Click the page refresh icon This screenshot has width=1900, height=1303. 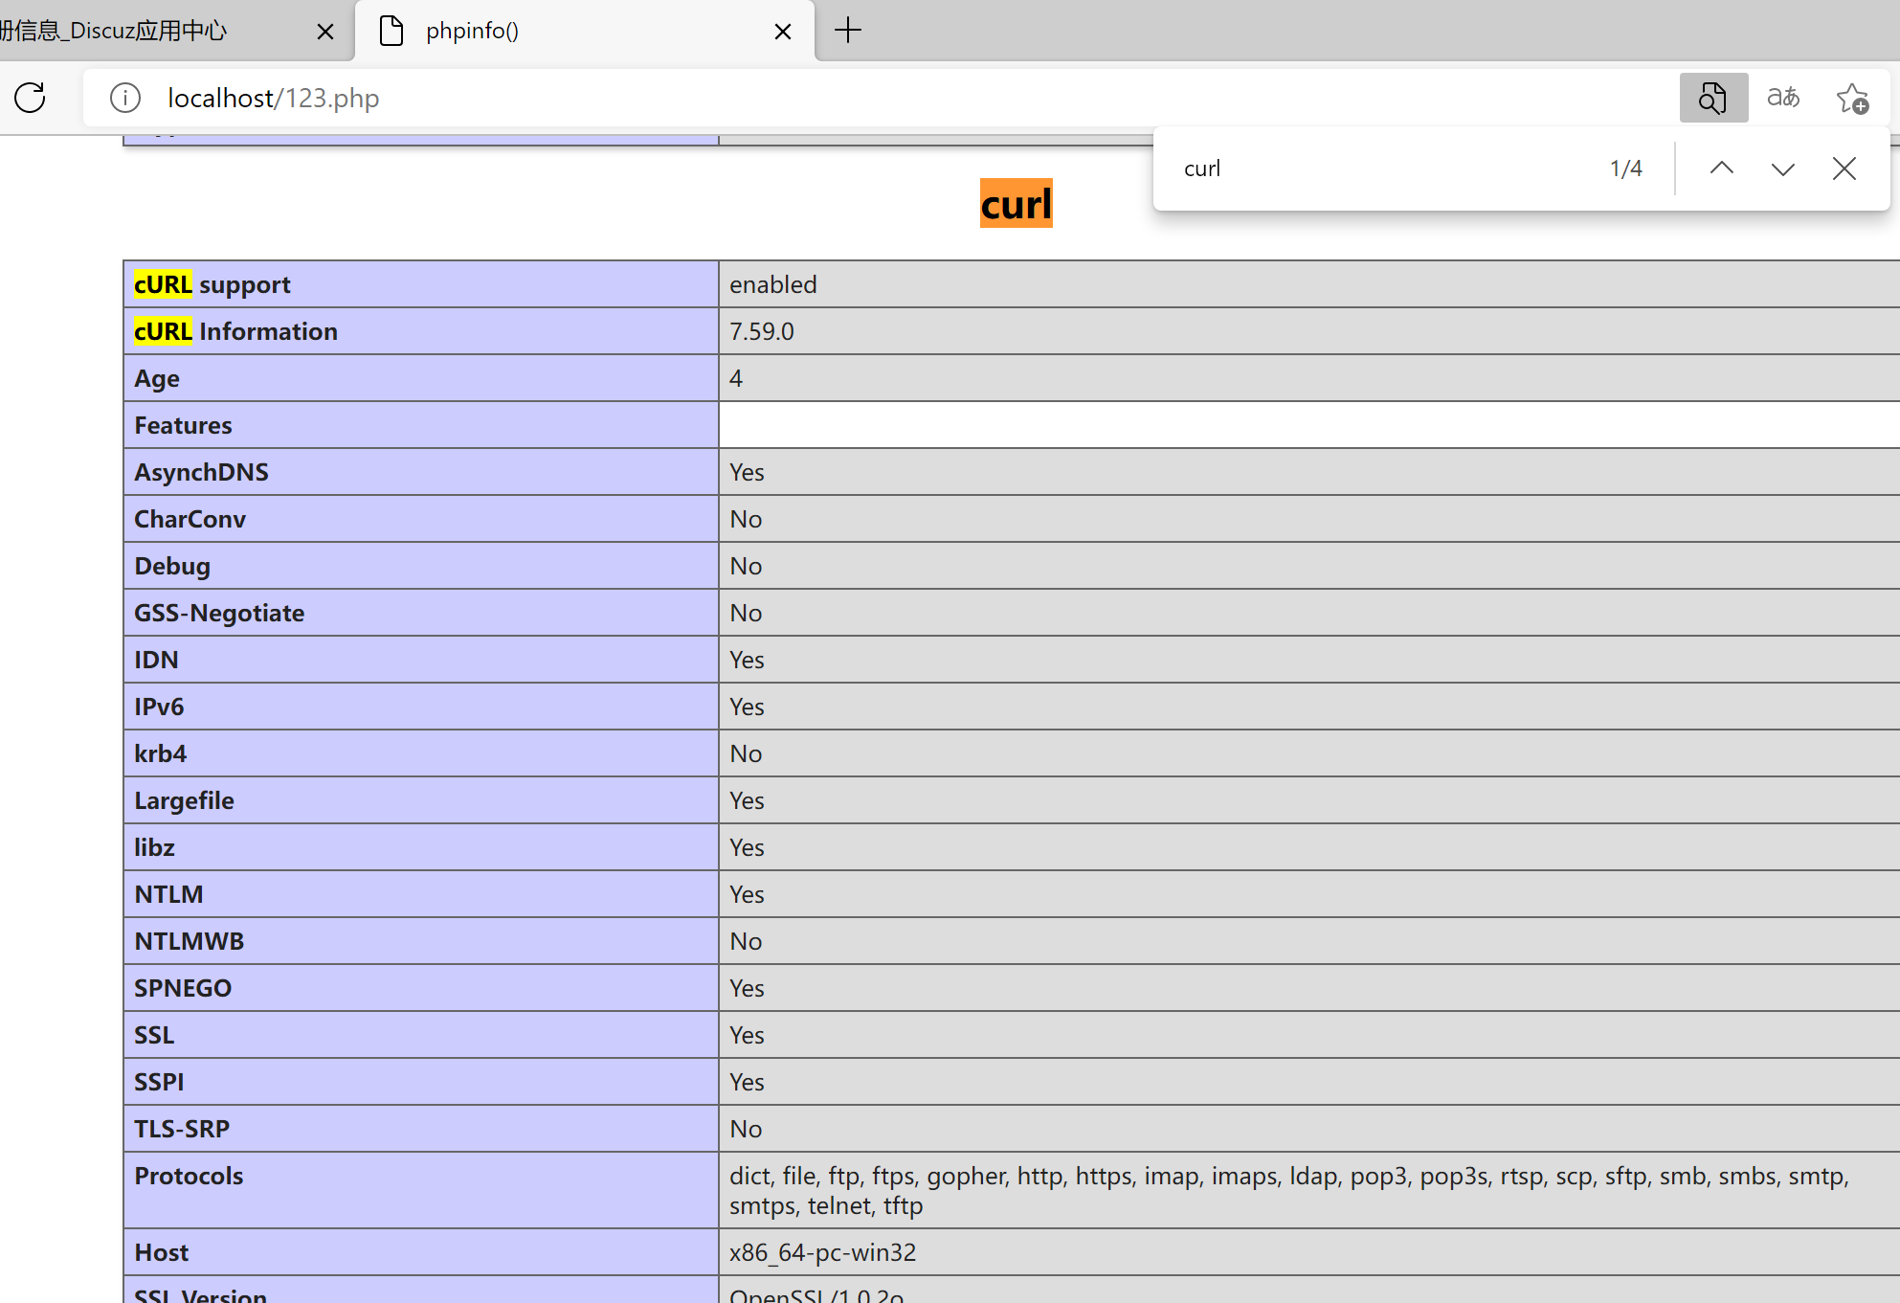point(31,98)
